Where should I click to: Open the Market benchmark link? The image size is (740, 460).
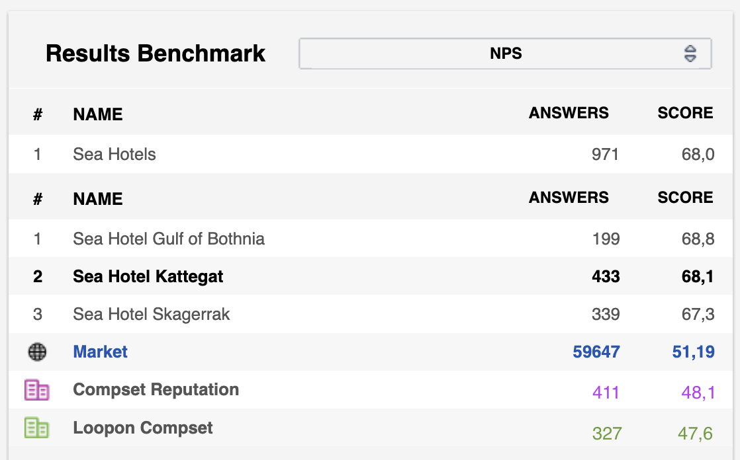pos(100,352)
